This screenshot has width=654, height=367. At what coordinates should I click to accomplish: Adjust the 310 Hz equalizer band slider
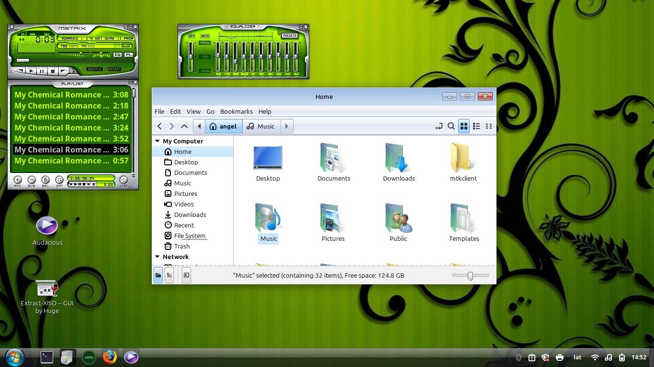[x=236, y=56]
